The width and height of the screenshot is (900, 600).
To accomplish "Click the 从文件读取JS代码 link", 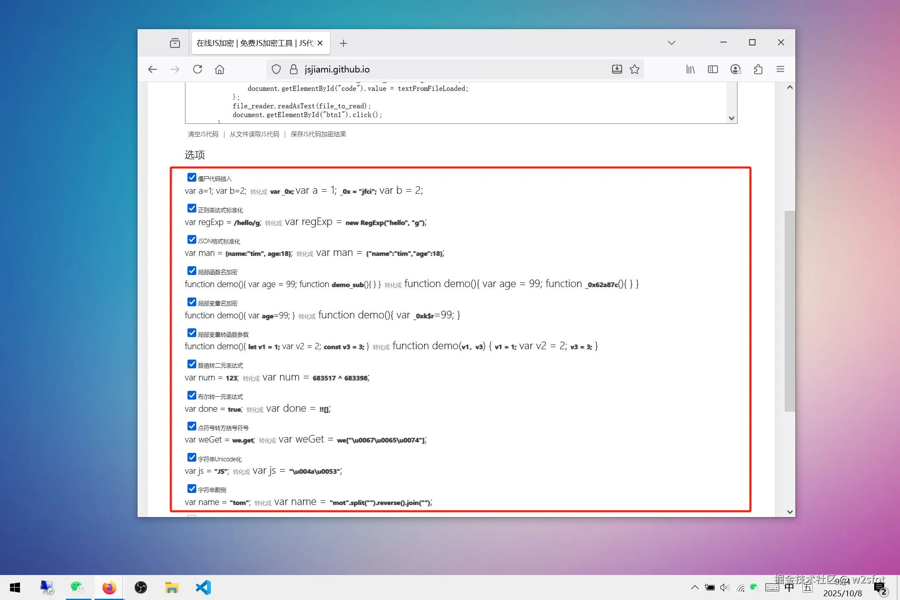I will pyautogui.click(x=254, y=134).
